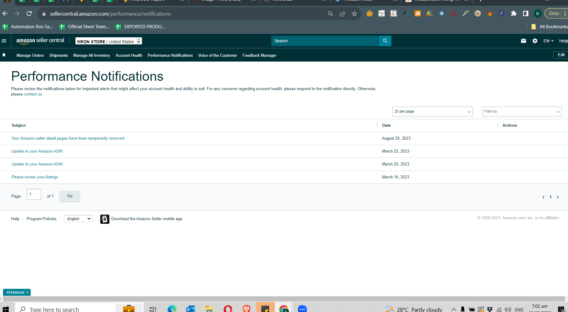Open Shipments in navigation bar
This screenshot has width=568, height=312.
pos(59,55)
